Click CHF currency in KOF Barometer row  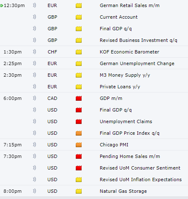tap(52, 52)
